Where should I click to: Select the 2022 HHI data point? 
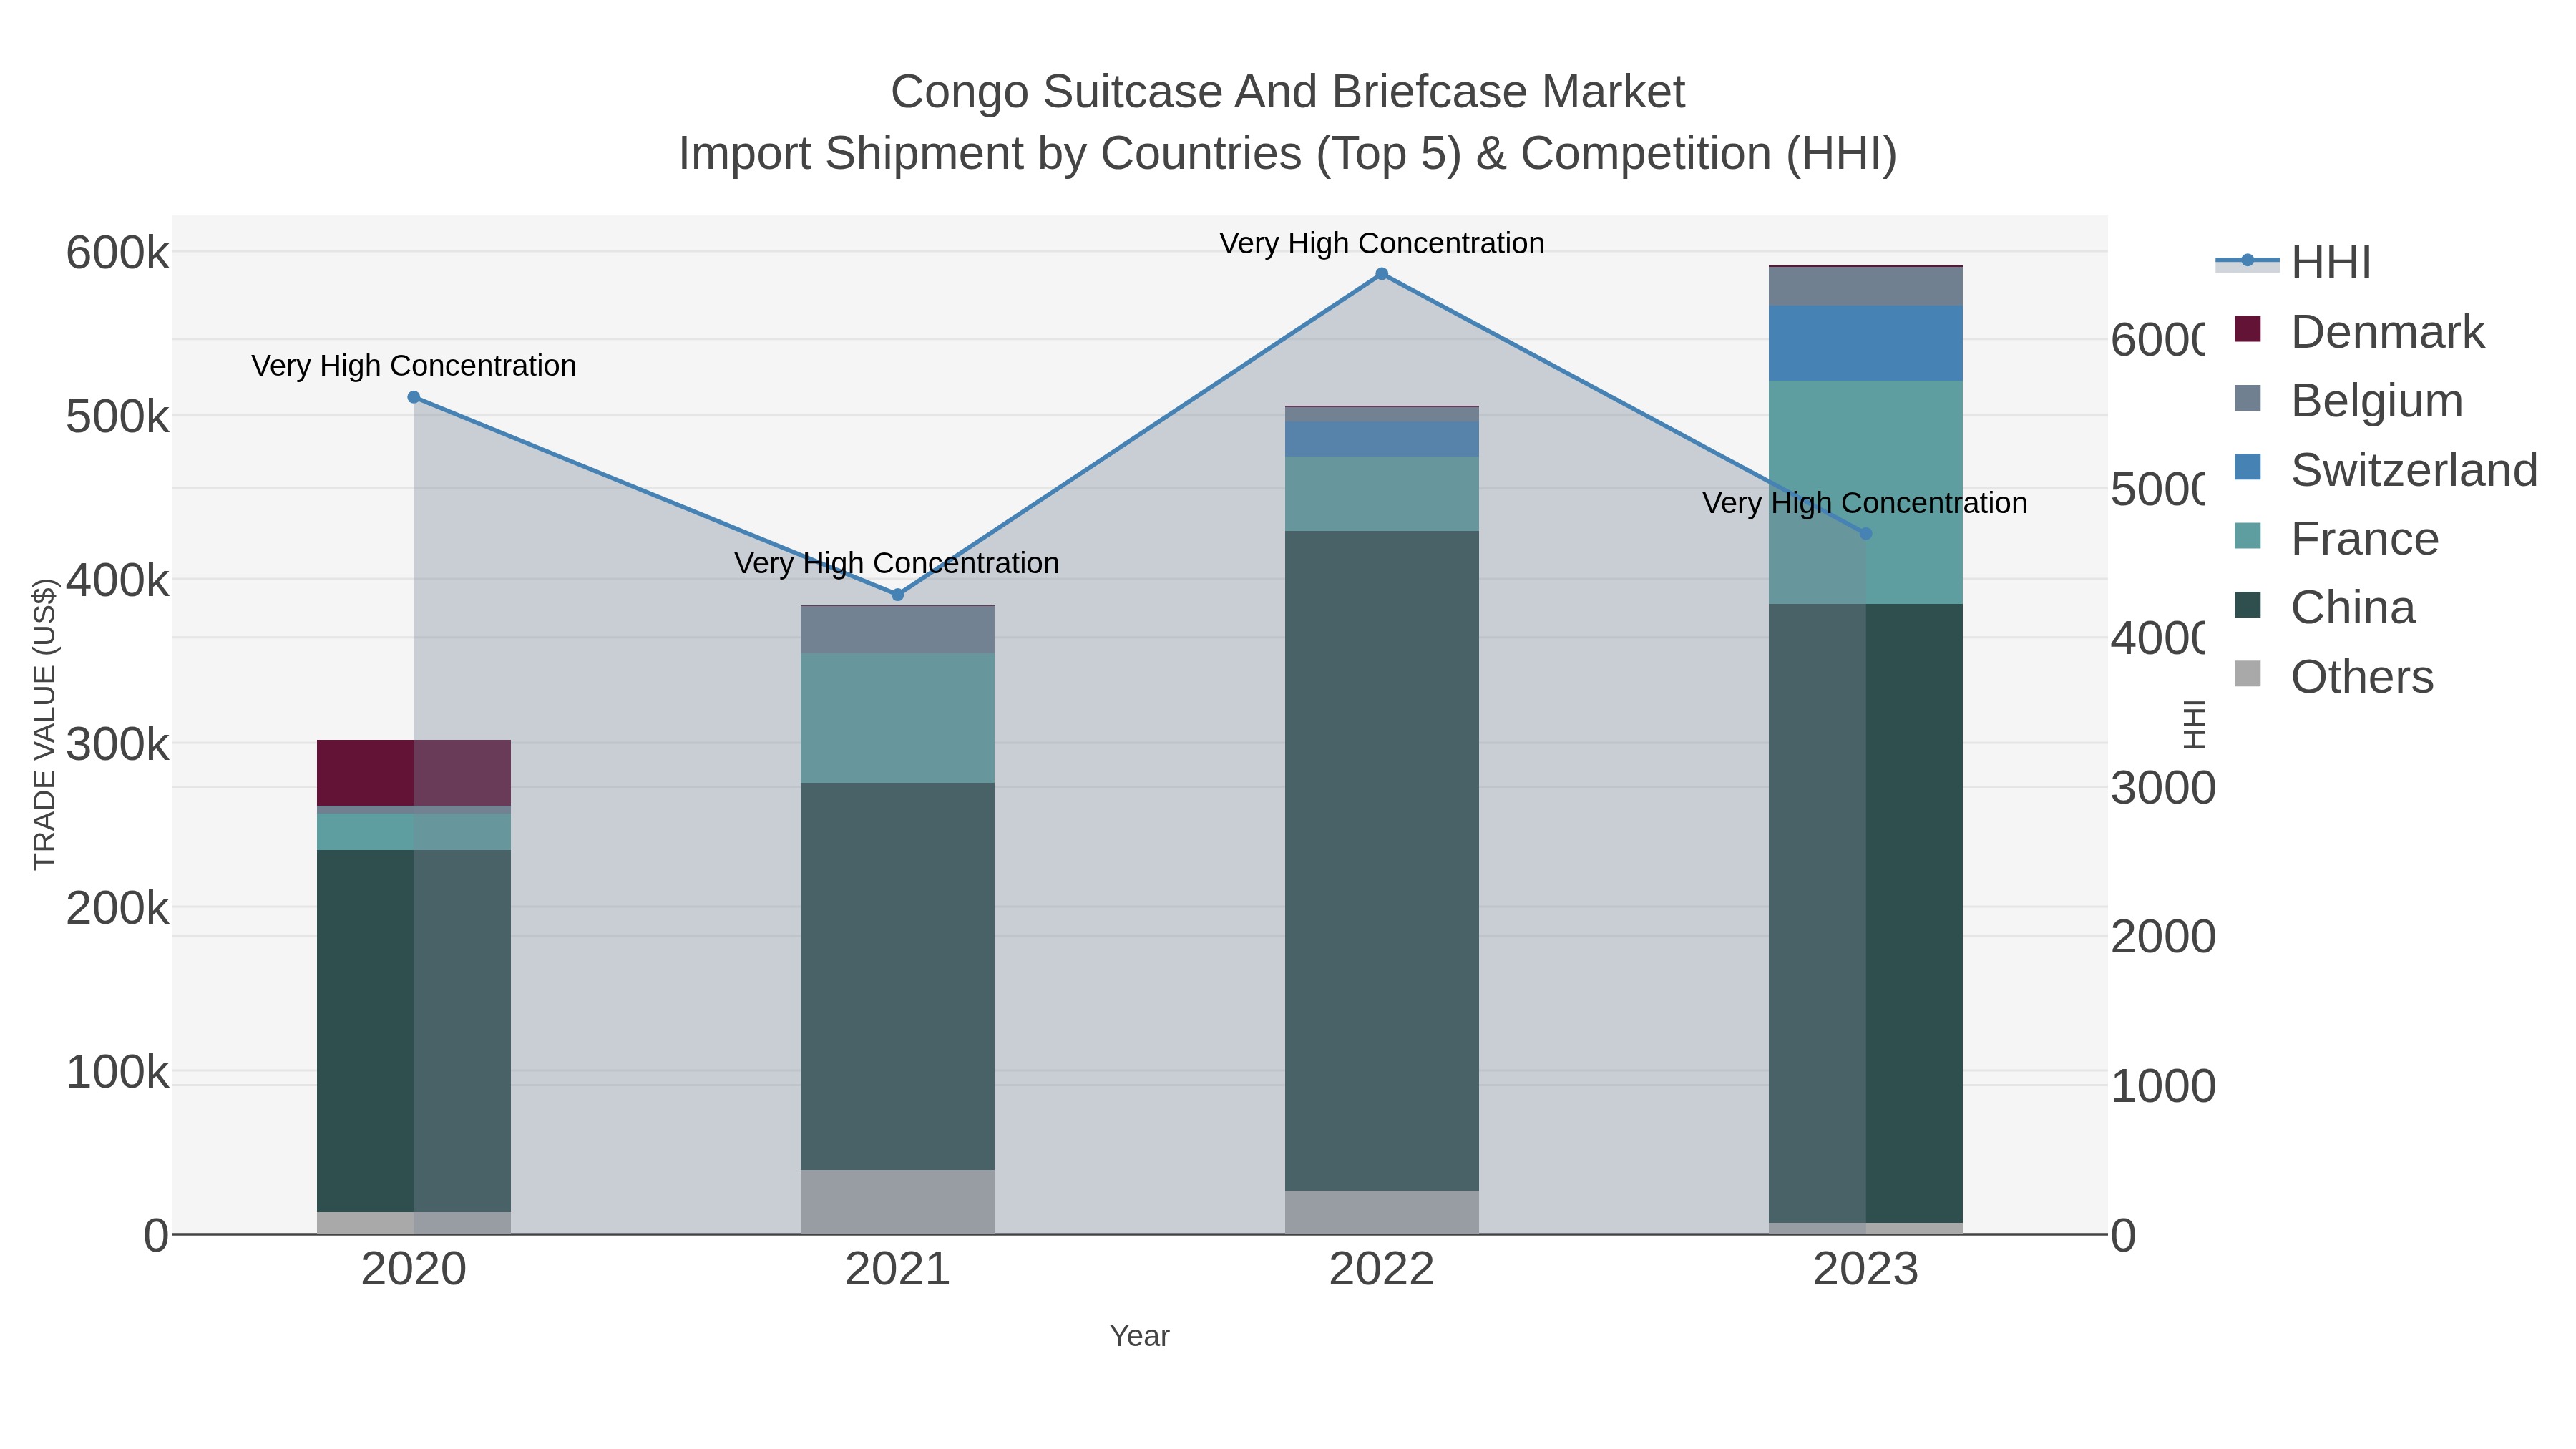[1382, 274]
